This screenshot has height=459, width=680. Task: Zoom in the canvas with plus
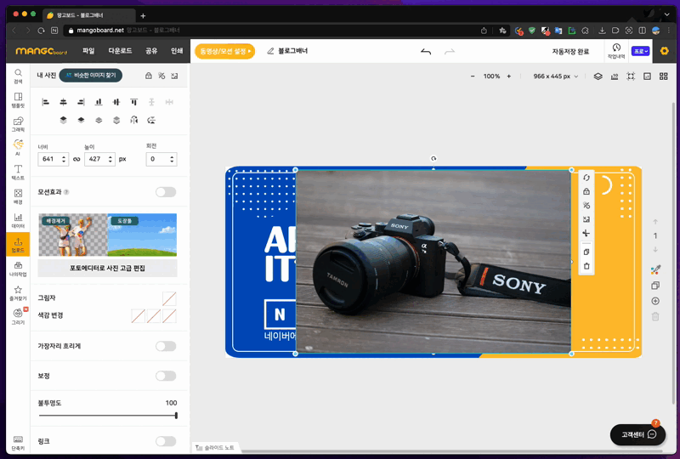508,76
